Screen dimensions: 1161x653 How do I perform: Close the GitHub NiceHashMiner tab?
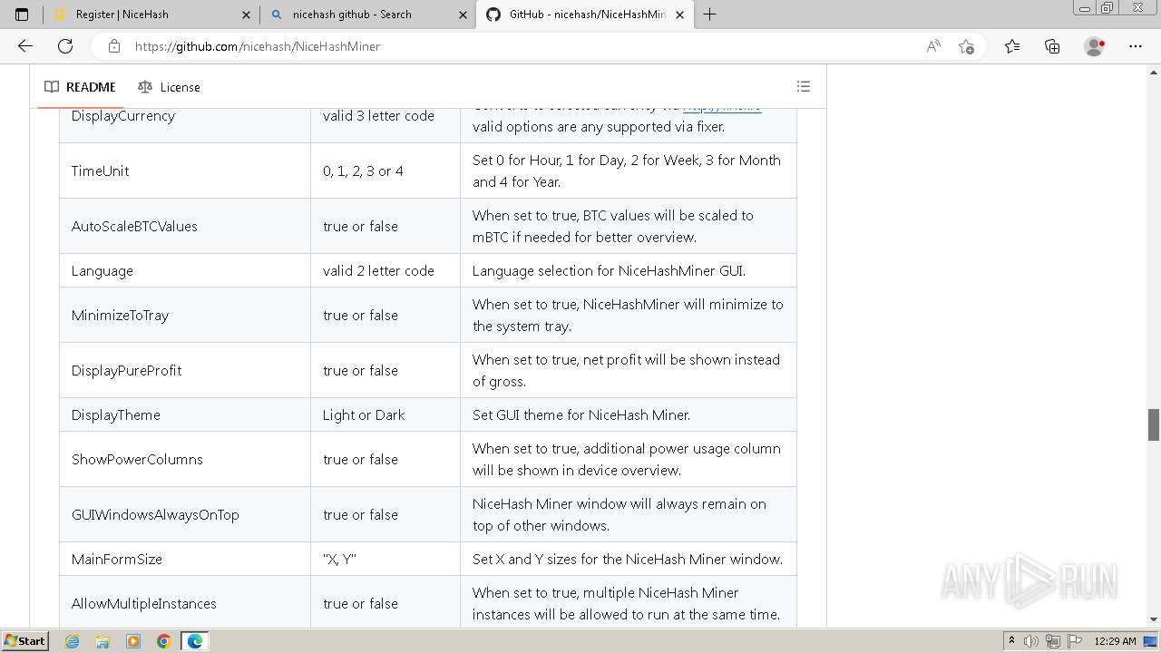[x=679, y=15]
